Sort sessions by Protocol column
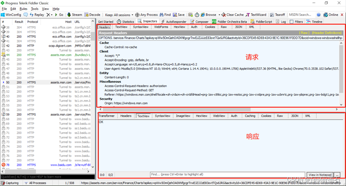The image size is (346, 186). 33,22
